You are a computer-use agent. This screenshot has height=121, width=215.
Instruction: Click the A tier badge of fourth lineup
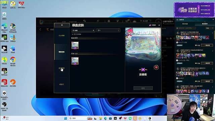pyautogui.click(x=178, y=87)
